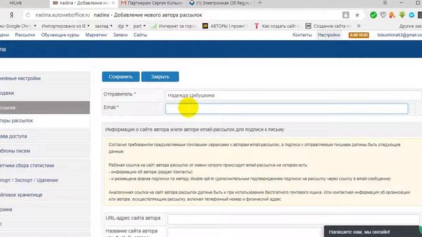The image size is (422, 237).
Task: Open sidebar item 'основные настройки'
Action: click(x=45, y=78)
